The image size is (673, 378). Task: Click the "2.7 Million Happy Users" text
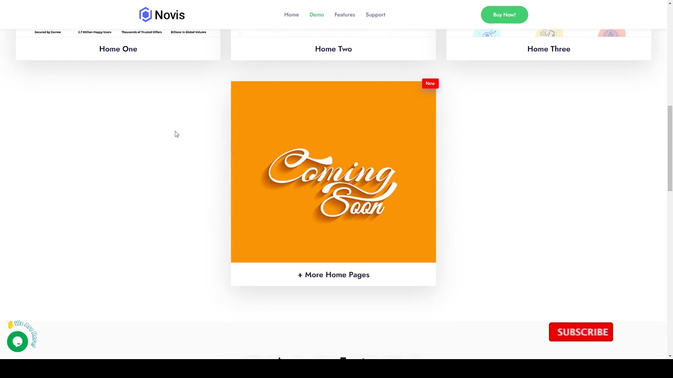pos(95,32)
